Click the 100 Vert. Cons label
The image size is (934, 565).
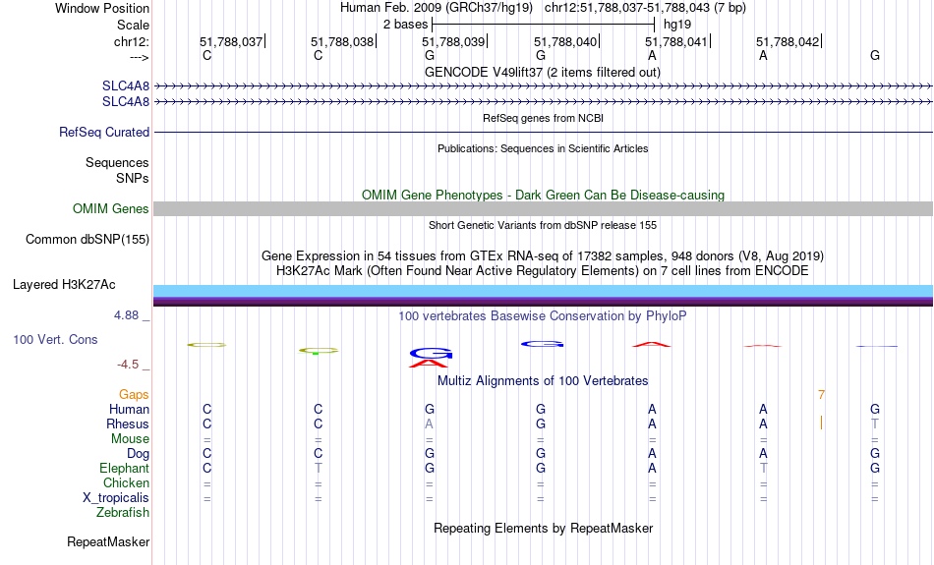click(x=55, y=339)
